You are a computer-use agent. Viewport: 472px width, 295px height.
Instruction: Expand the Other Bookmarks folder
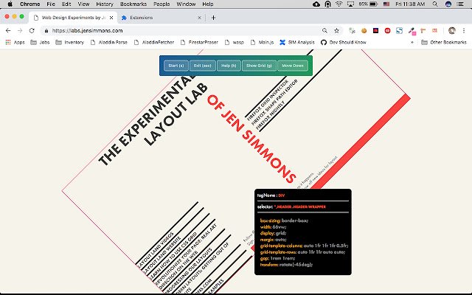point(443,42)
